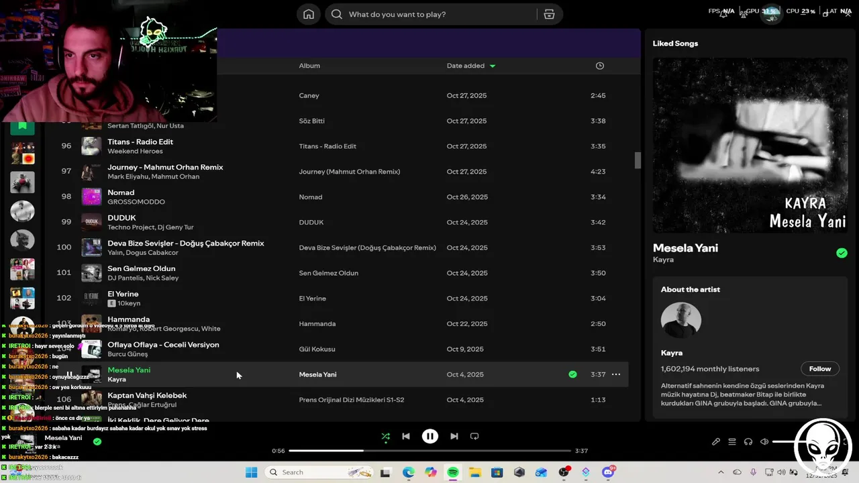Select track Kaptan Vahşi Kelebek
The image size is (859, 483).
pyautogui.click(x=147, y=395)
